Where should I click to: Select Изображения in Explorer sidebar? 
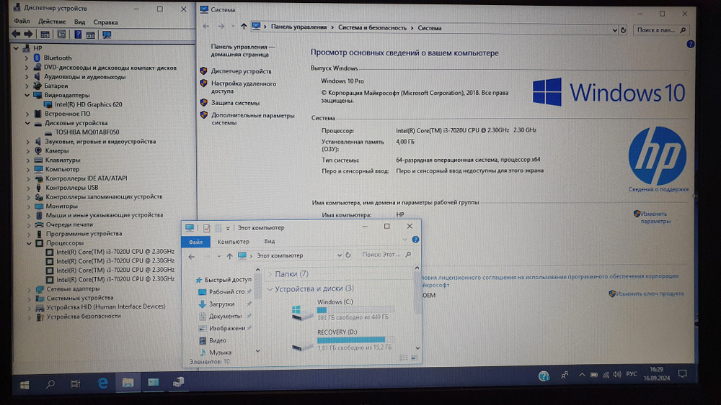[x=226, y=328]
